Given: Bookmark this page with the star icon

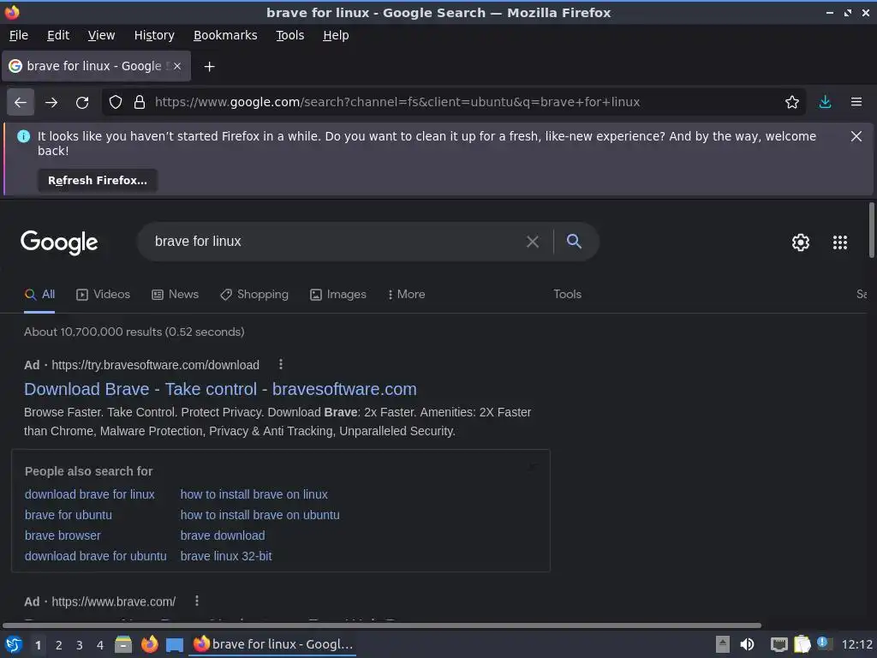Looking at the screenshot, I should (791, 102).
